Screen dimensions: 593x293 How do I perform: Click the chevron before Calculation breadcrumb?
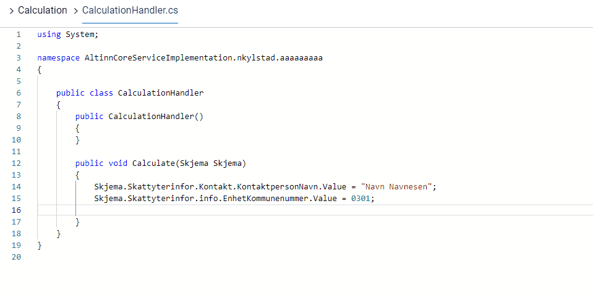[x=11, y=10]
